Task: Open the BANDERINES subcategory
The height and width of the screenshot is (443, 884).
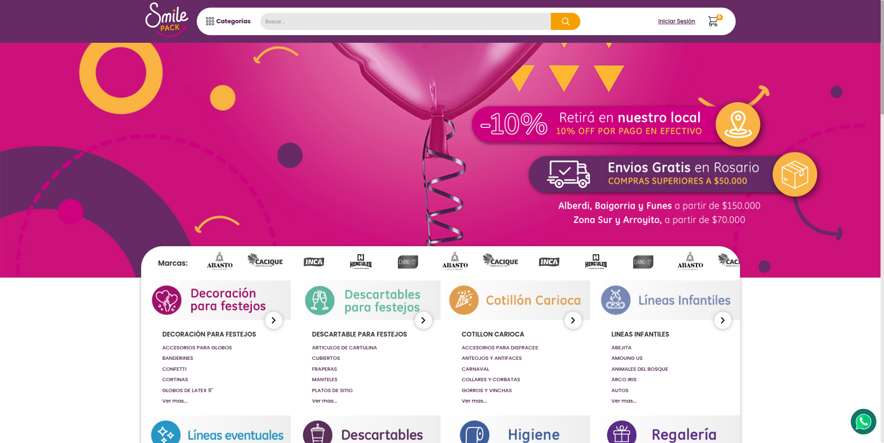Action: (178, 358)
